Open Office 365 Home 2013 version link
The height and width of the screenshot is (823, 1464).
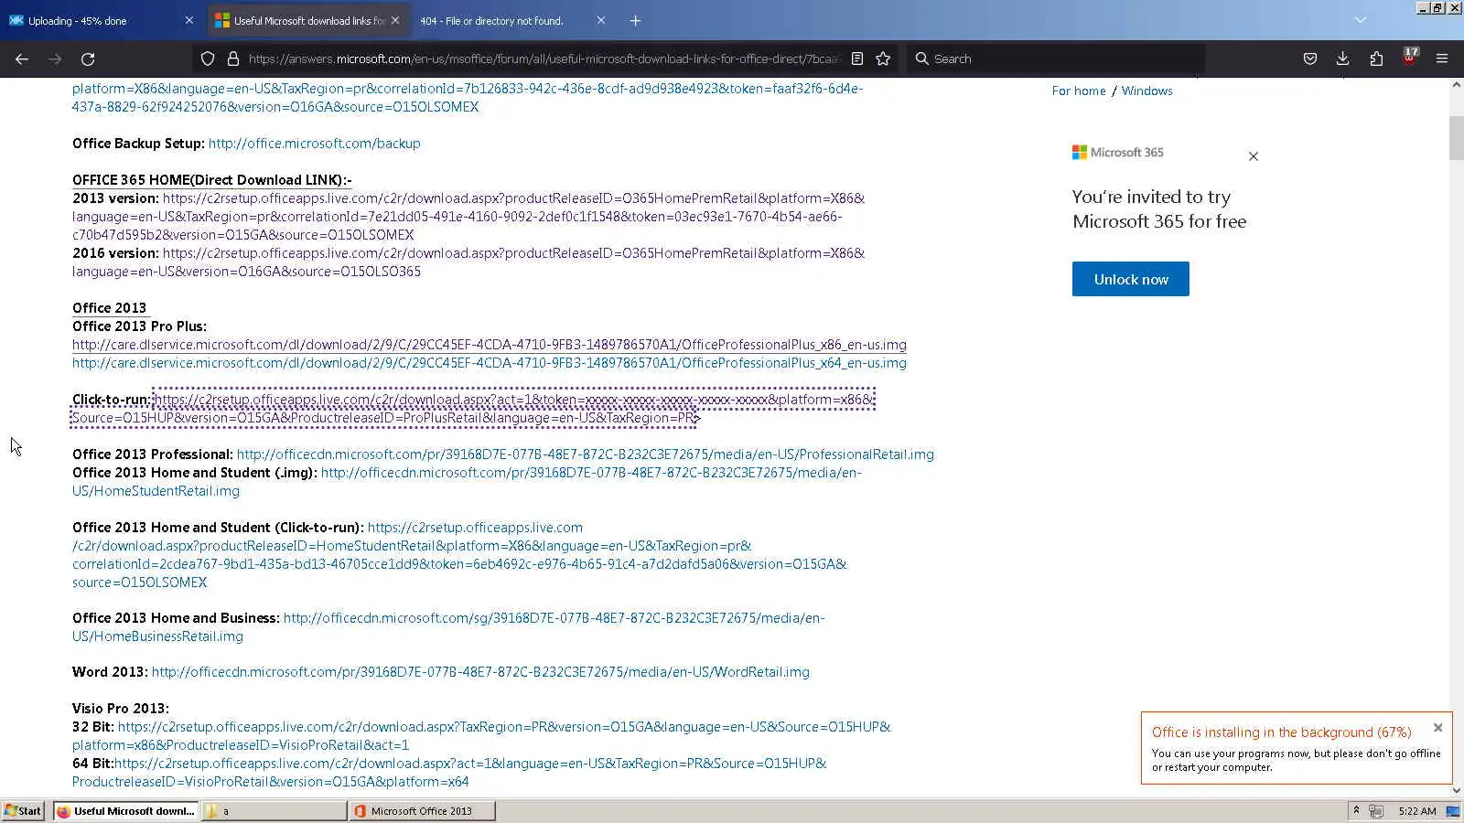tap(468, 217)
